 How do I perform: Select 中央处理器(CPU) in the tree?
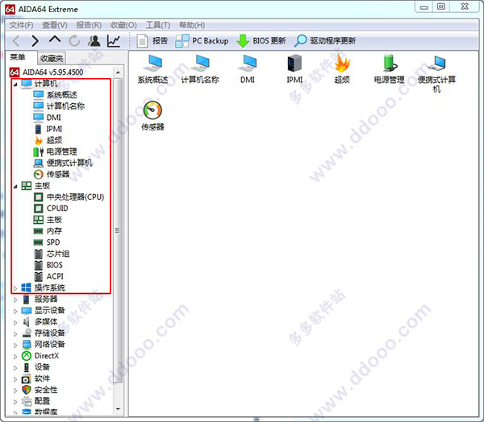(x=69, y=197)
